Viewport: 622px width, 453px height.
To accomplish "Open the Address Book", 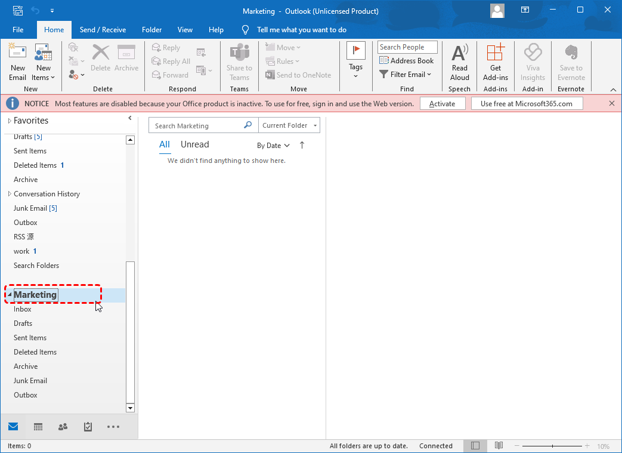I will click(406, 61).
